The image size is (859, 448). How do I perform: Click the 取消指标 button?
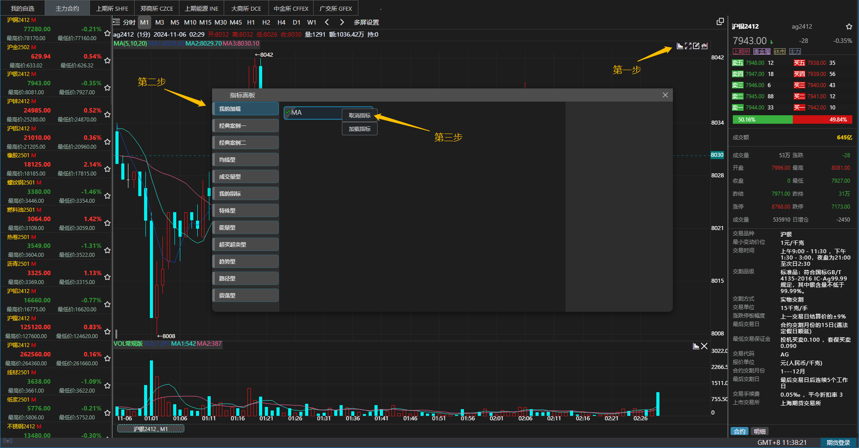[359, 116]
